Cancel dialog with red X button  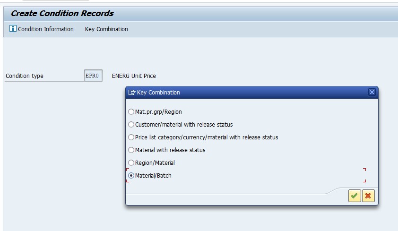[x=368, y=196]
